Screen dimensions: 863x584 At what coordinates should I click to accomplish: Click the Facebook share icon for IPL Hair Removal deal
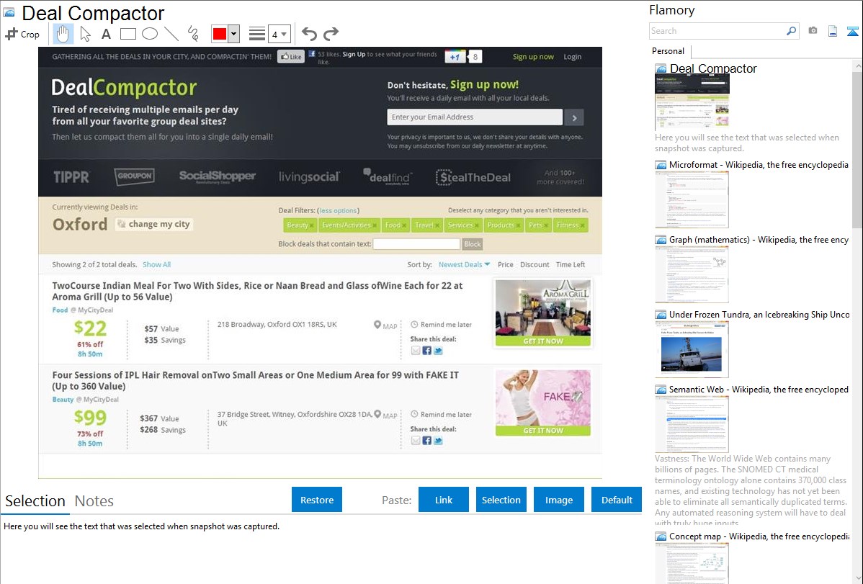click(427, 440)
